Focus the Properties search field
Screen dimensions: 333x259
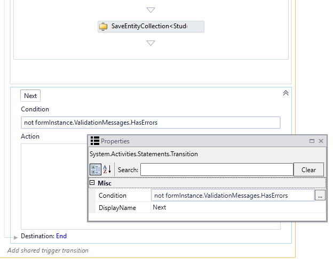pos(217,169)
